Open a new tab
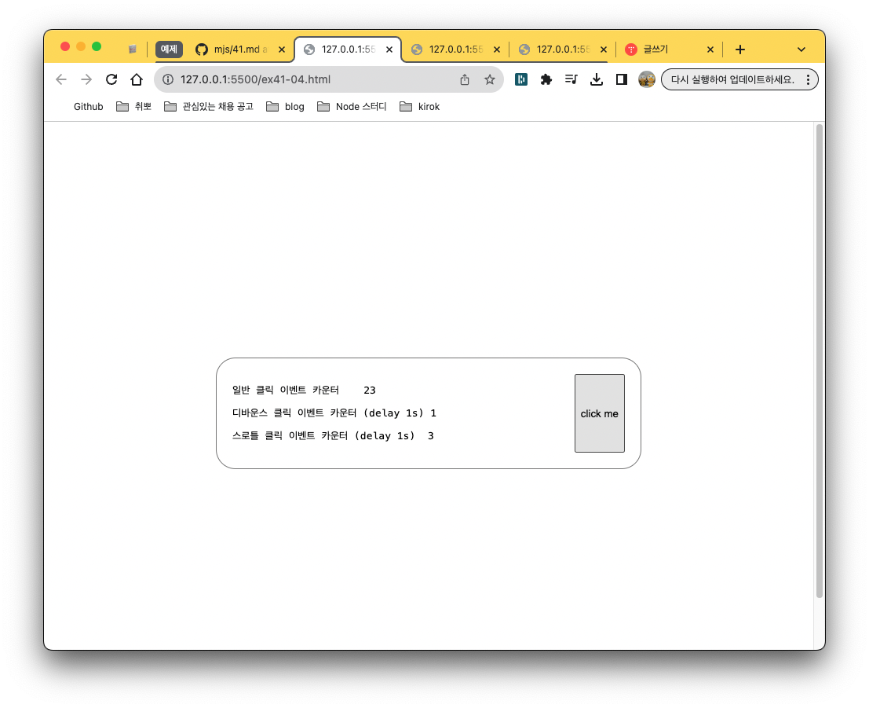Image resolution: width=869 pixels, height=708 pixels. pyautogui.click(x=740, y=50)
